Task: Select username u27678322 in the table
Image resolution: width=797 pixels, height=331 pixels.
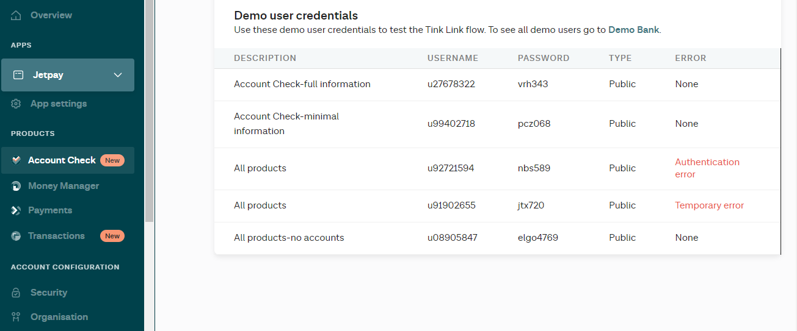Action: point(451,84)
